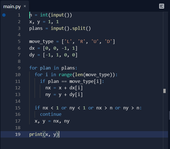The width and height of the screenshot is (170, 149).
Task: Click 'ny' on line 13
Action: pos(48,95)
